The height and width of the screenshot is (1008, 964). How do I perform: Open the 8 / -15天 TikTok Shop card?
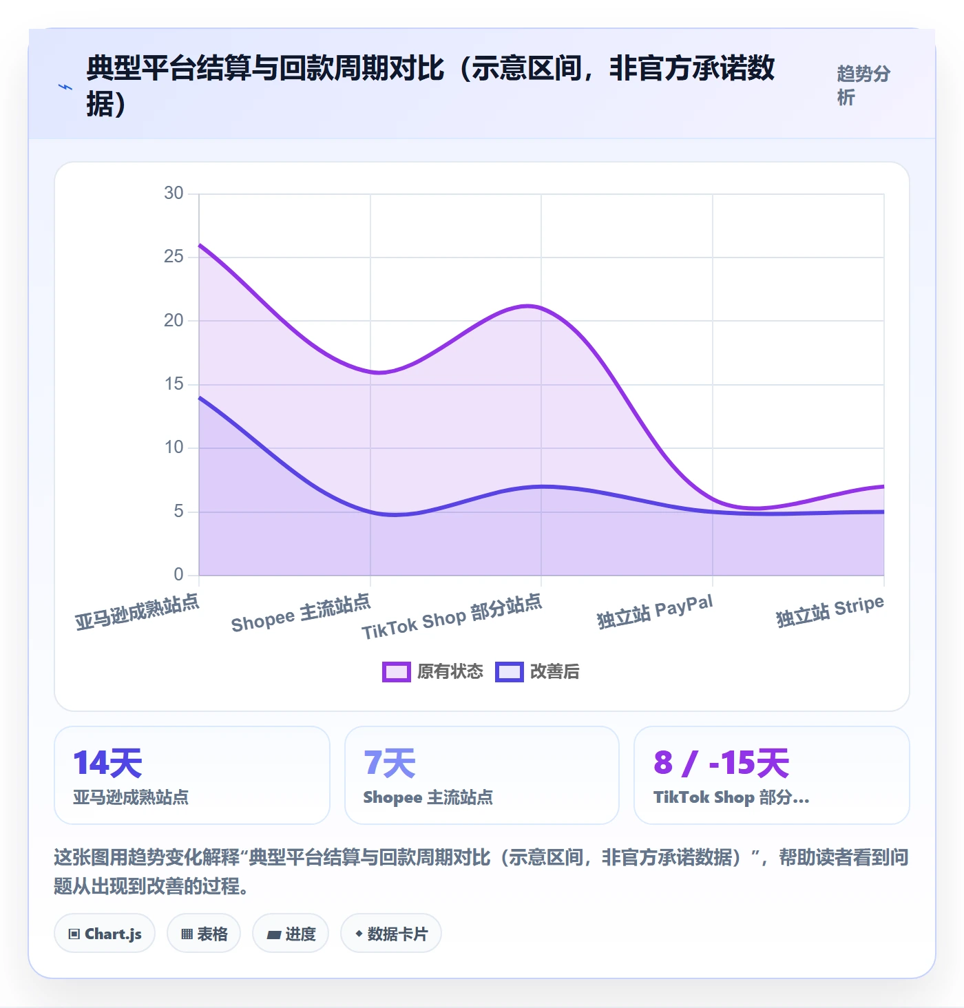[x=772, y=775]
